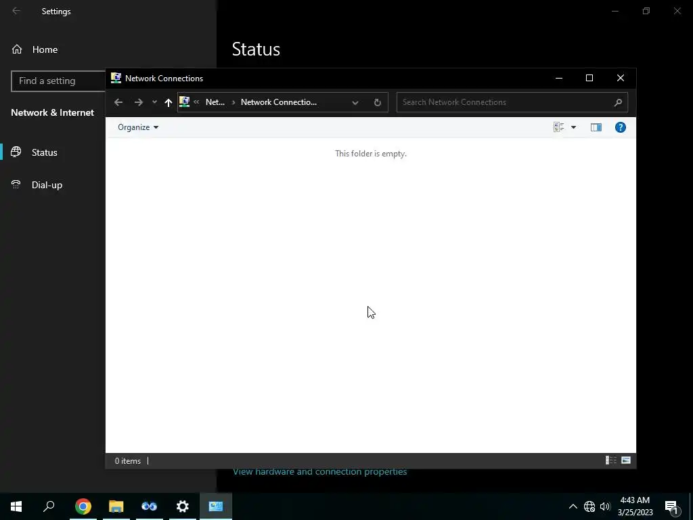Screen dimensions: 693x520
Task: Click the Status page heading
Action: (256, 49)
